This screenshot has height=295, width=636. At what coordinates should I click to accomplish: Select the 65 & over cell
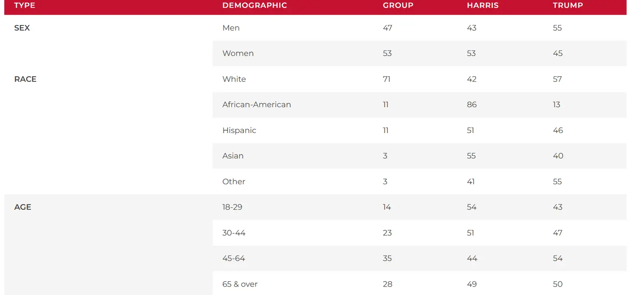pyautogui.click(x=240, y=284)
